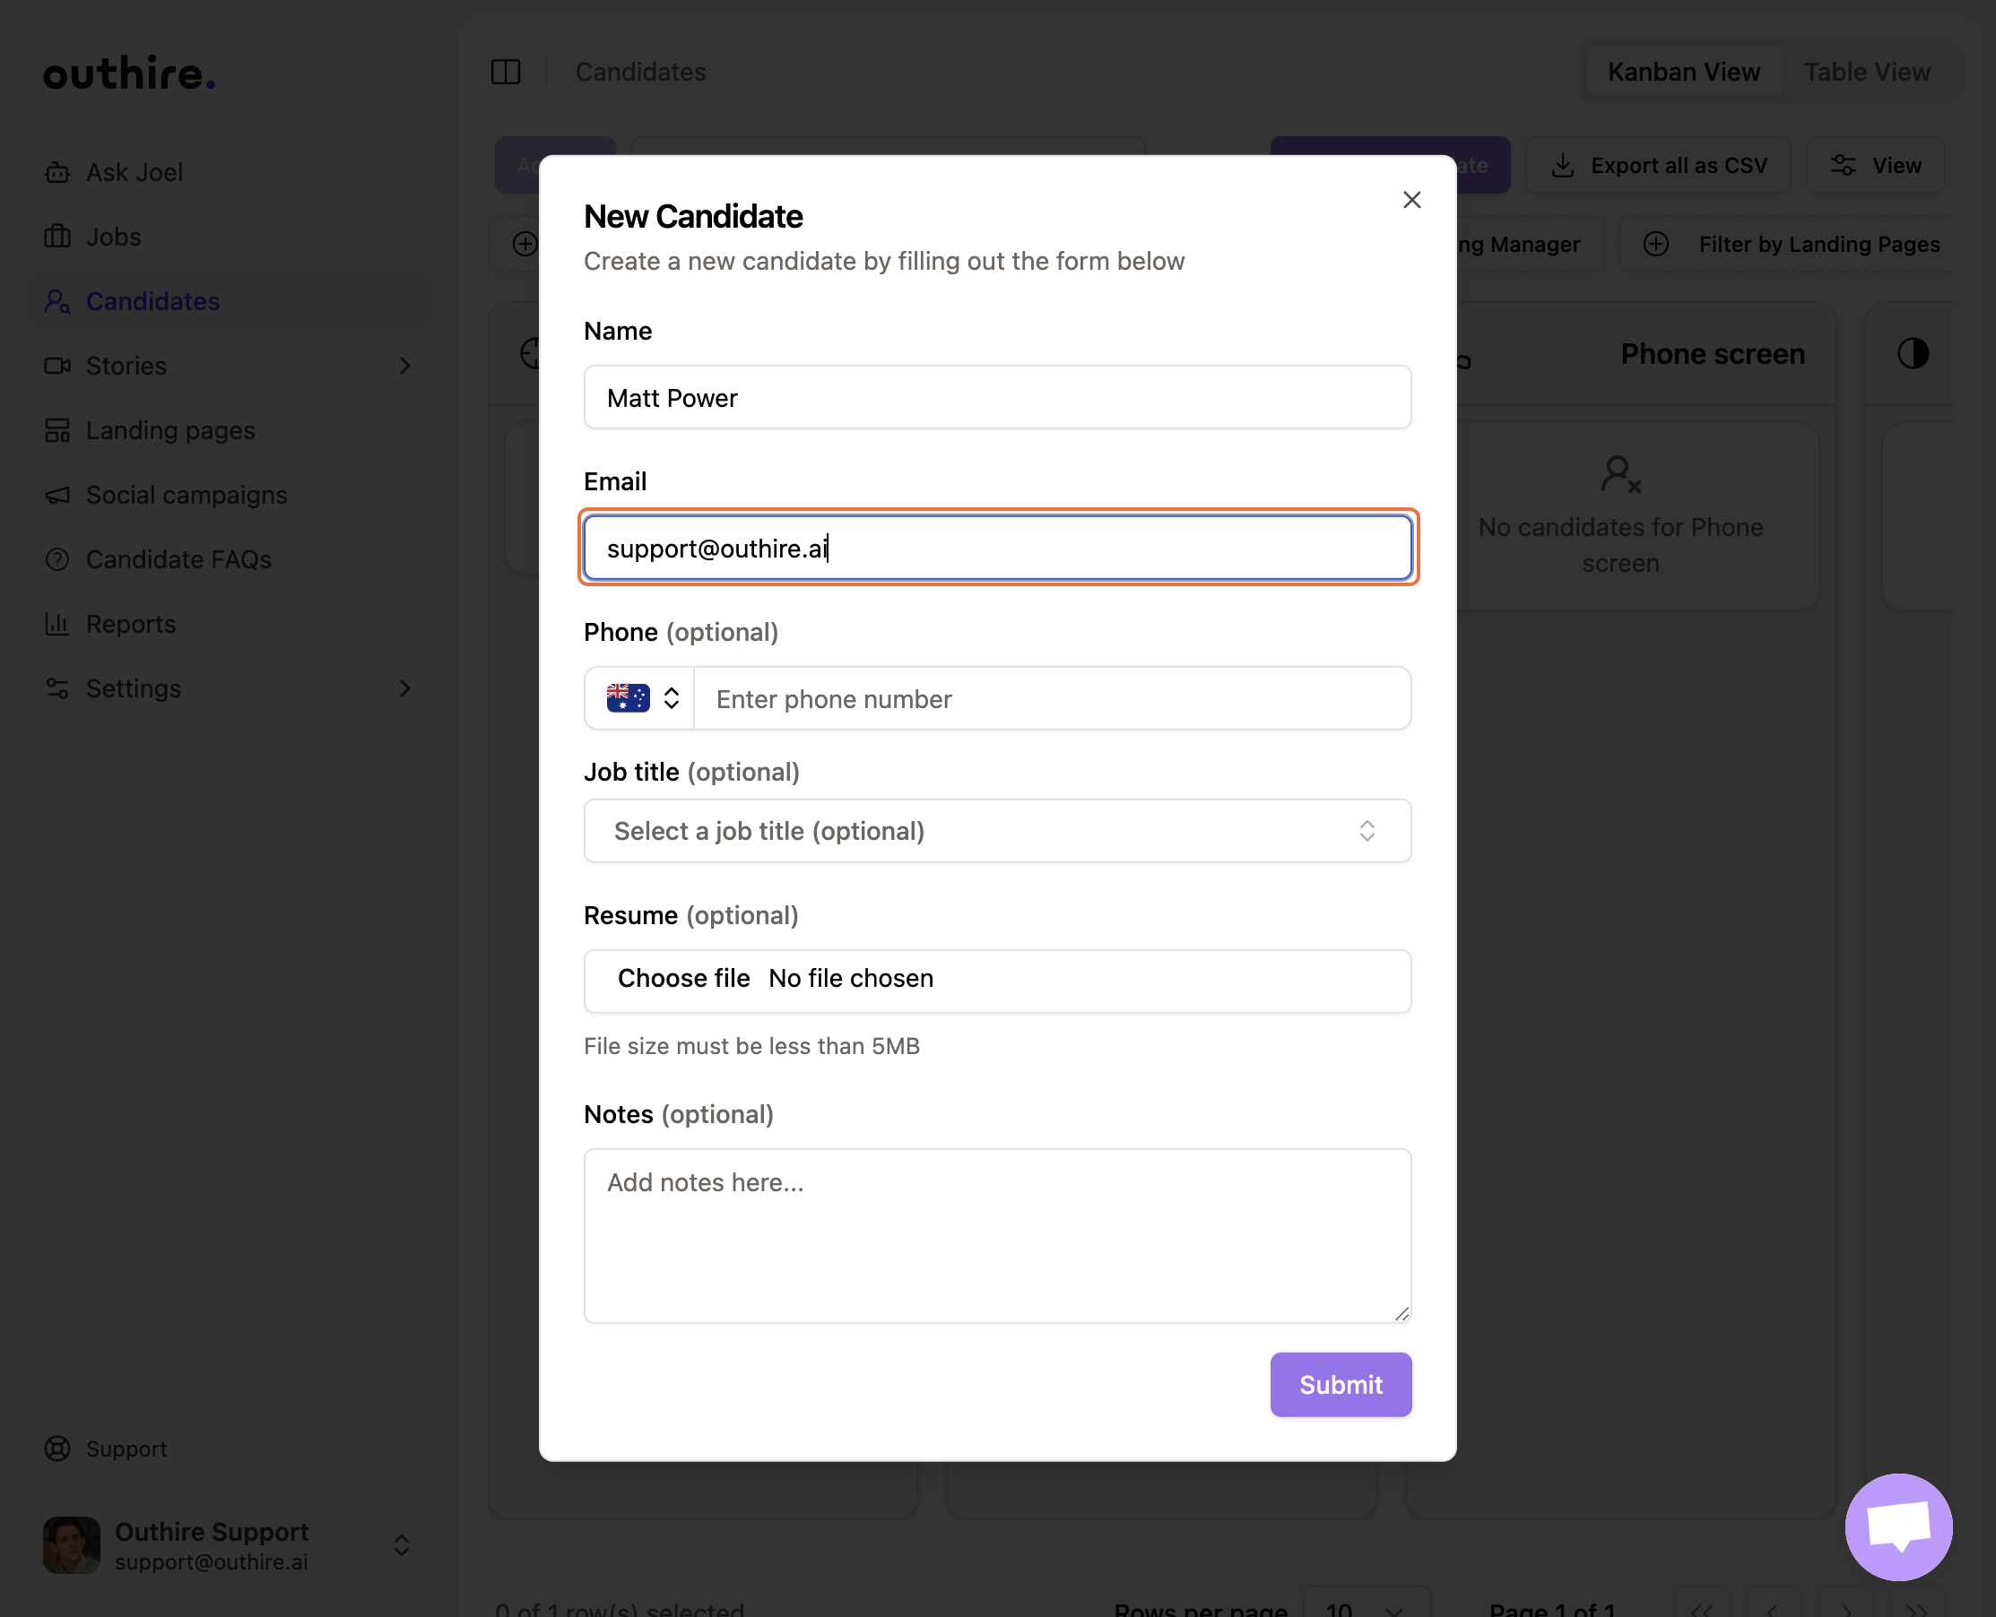
Task: Open the chat bubble widget
Action: 1897,1526
